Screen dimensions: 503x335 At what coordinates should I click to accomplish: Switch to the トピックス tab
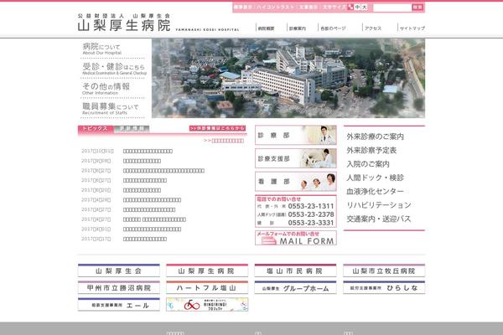pos(95,128)
